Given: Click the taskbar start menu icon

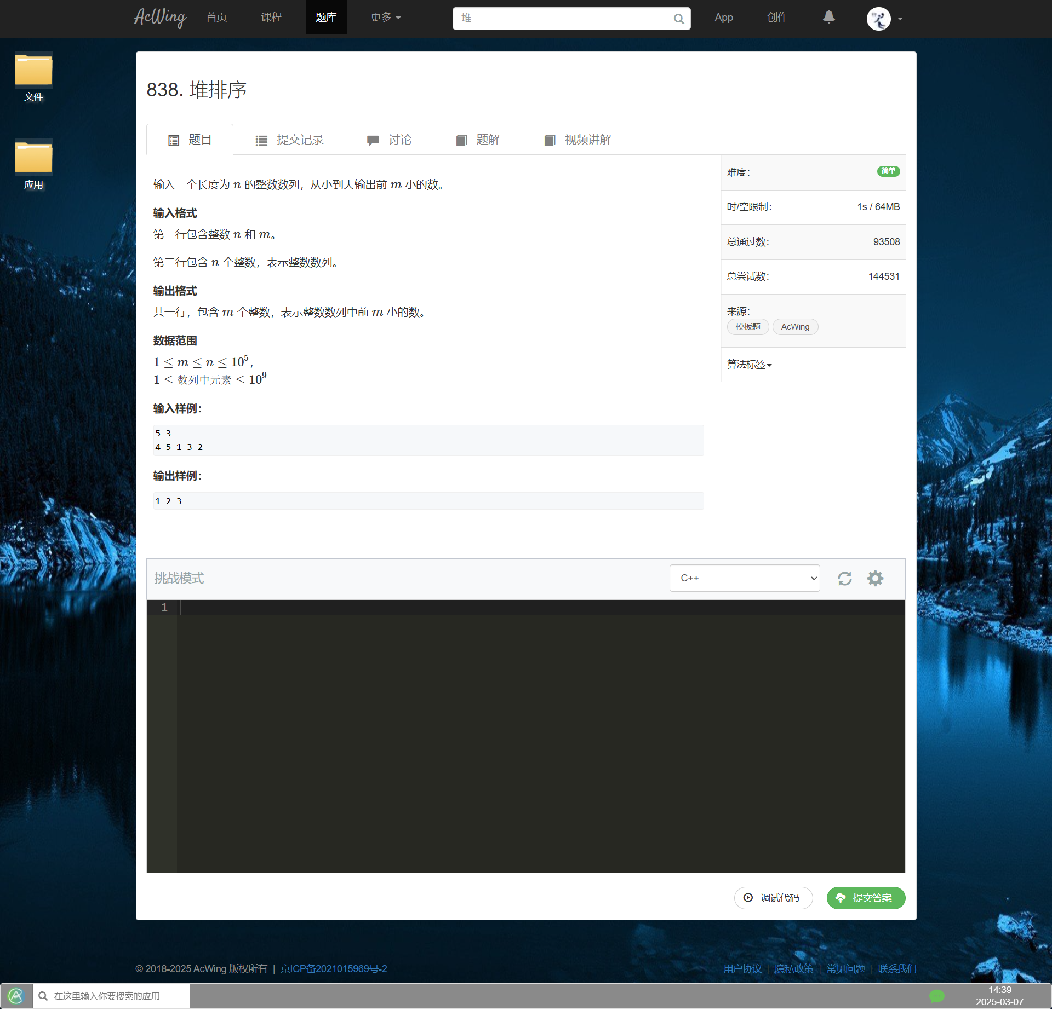Looking at the screenshot, I should coord(16,996).
